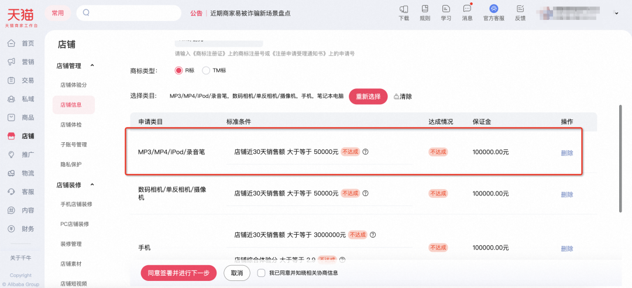632x288 pixels.
Task: Select the R标 trademark radio button
Action: pyautogui.click(x=179, y=70)
